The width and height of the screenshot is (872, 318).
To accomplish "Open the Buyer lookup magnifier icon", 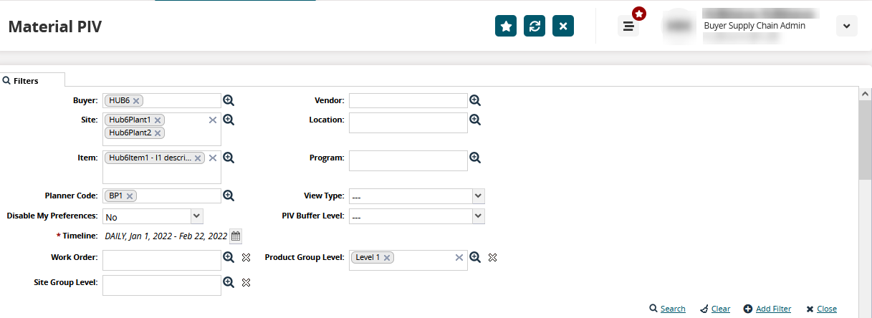I will (x=229, y=101).
